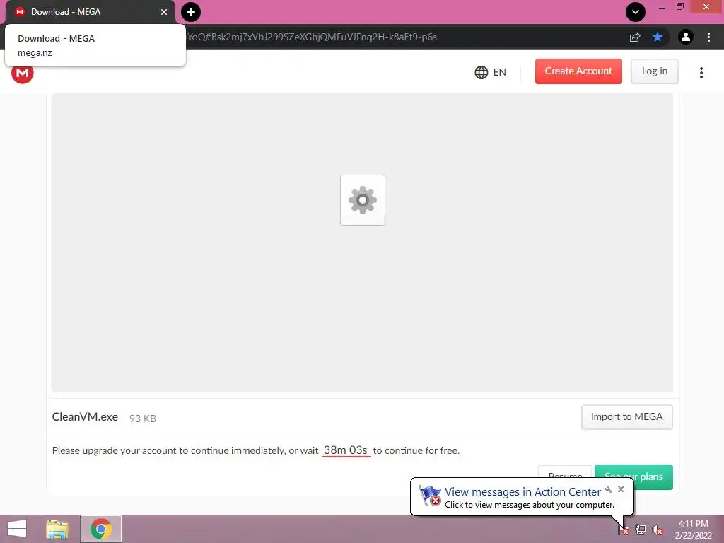This screenshot has width=724, height=543.
Task: Click the 38m 03s wait timer
Action: (x=346, y=450)
